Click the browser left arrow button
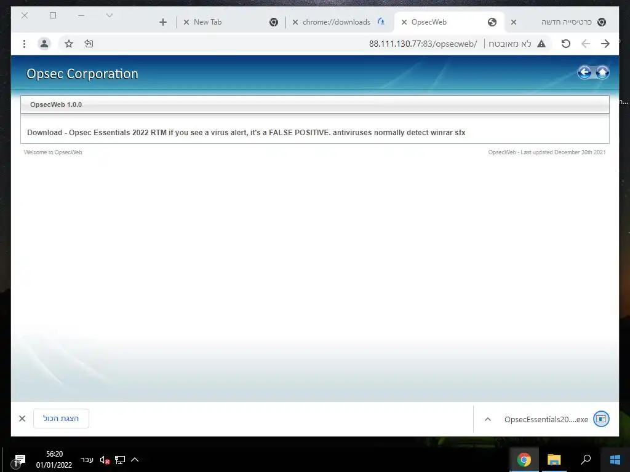Screen dimensions: 630x472 coord(586,44)
